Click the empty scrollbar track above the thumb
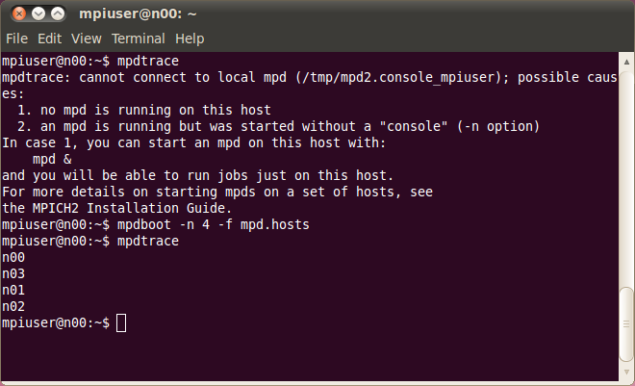Viewport: 635px width, 386px height. (626, 178)
